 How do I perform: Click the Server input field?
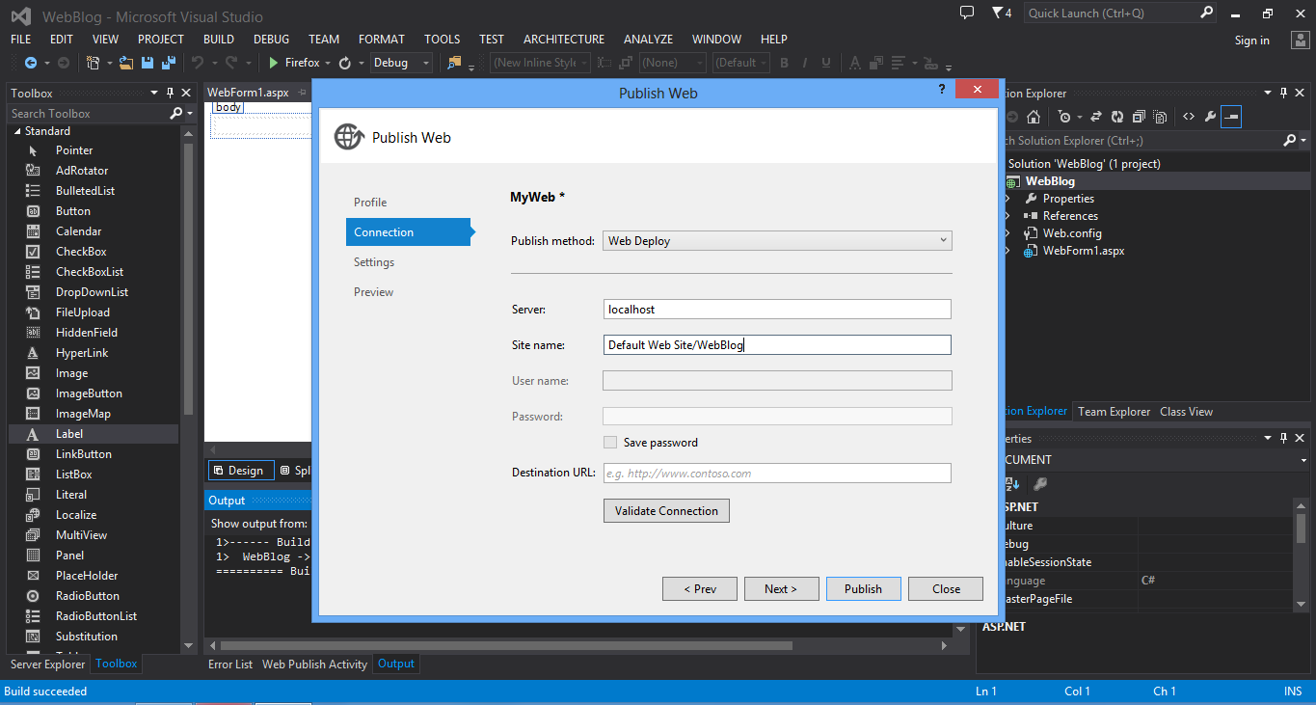tap(777, 310)
